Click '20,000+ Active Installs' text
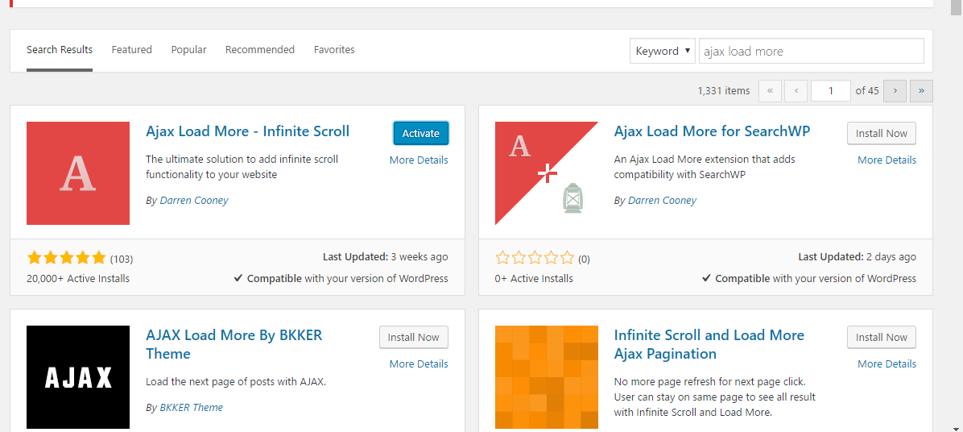The height and width of the screenshot is (432, 963). point(78,278)
